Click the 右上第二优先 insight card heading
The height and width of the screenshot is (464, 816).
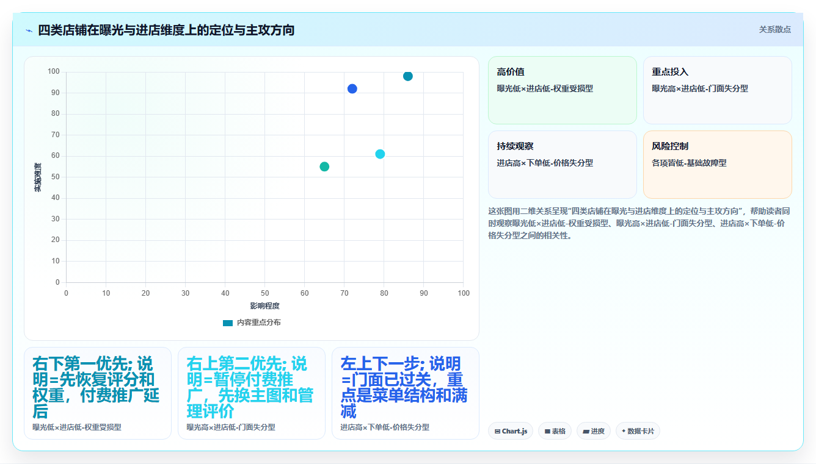[x=250, y=387]
